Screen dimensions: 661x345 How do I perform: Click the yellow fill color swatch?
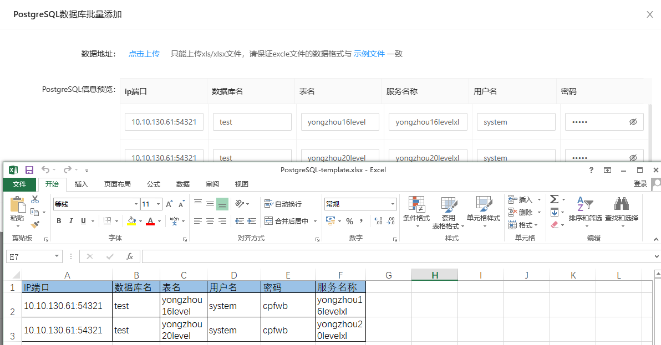tap(131, 221)
